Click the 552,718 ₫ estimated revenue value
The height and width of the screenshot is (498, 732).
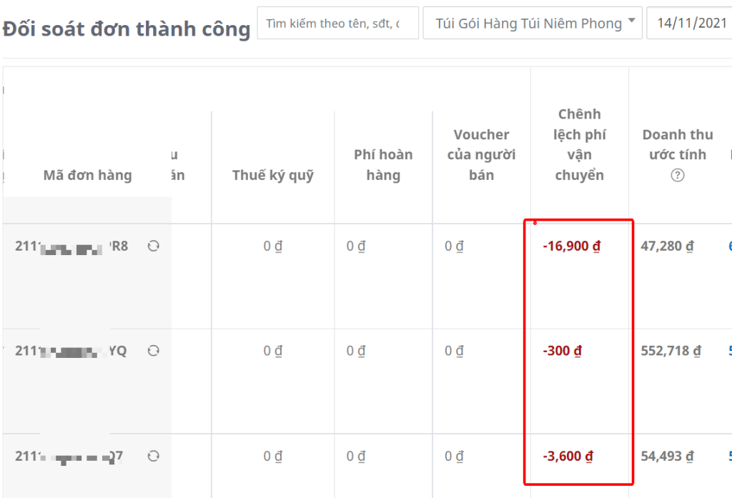point(671,351)
